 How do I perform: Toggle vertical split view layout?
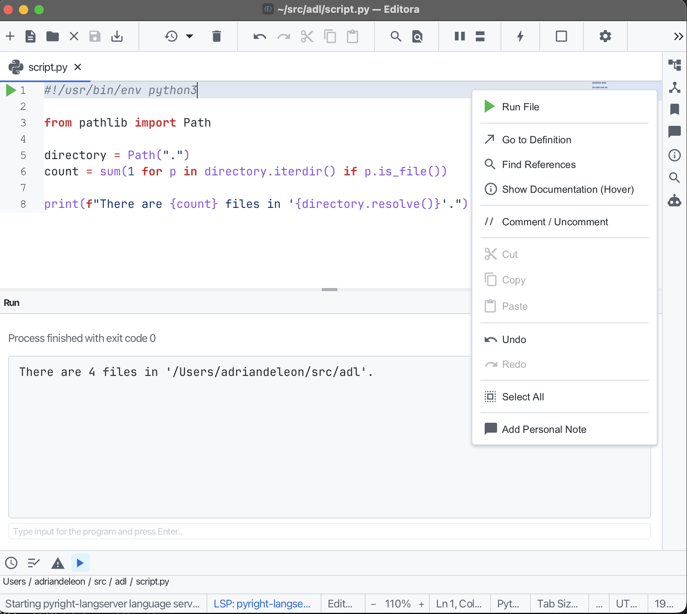[x=460, y=36]
